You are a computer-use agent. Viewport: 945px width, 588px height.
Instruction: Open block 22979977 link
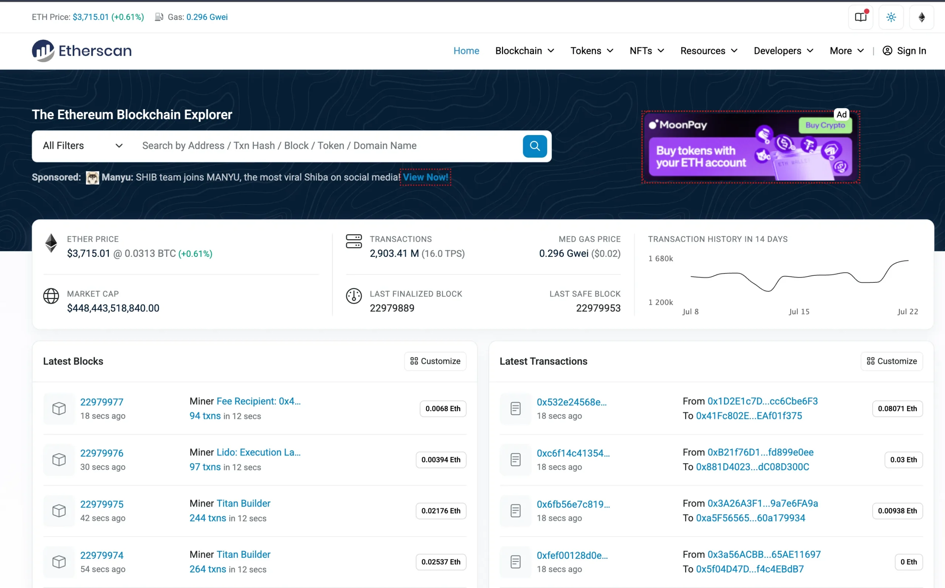(102, 402)
